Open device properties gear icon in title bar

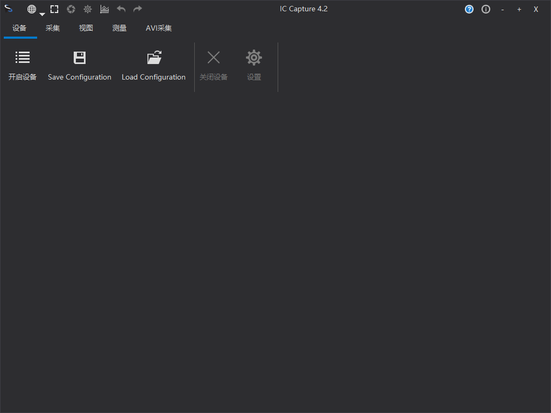(88, 9)
